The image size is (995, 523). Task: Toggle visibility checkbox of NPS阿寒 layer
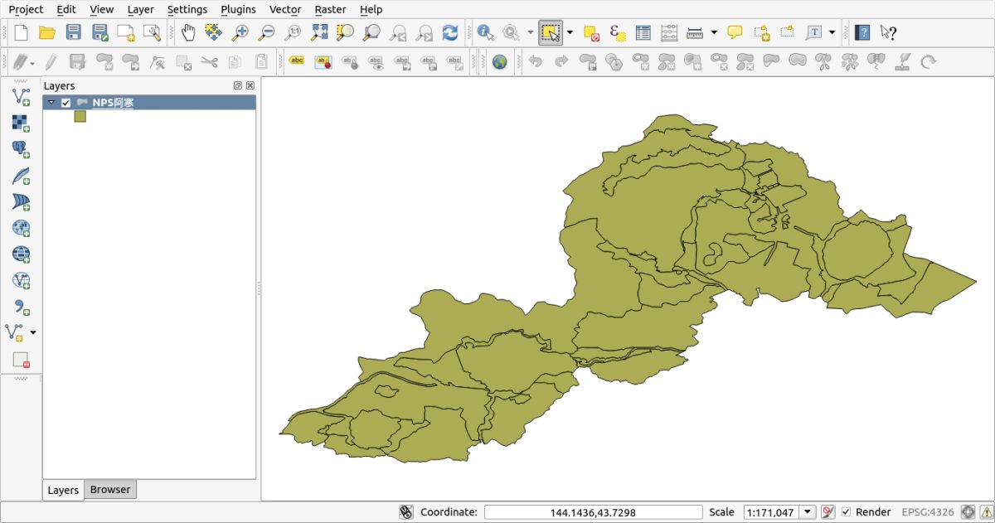click(66, 103)
